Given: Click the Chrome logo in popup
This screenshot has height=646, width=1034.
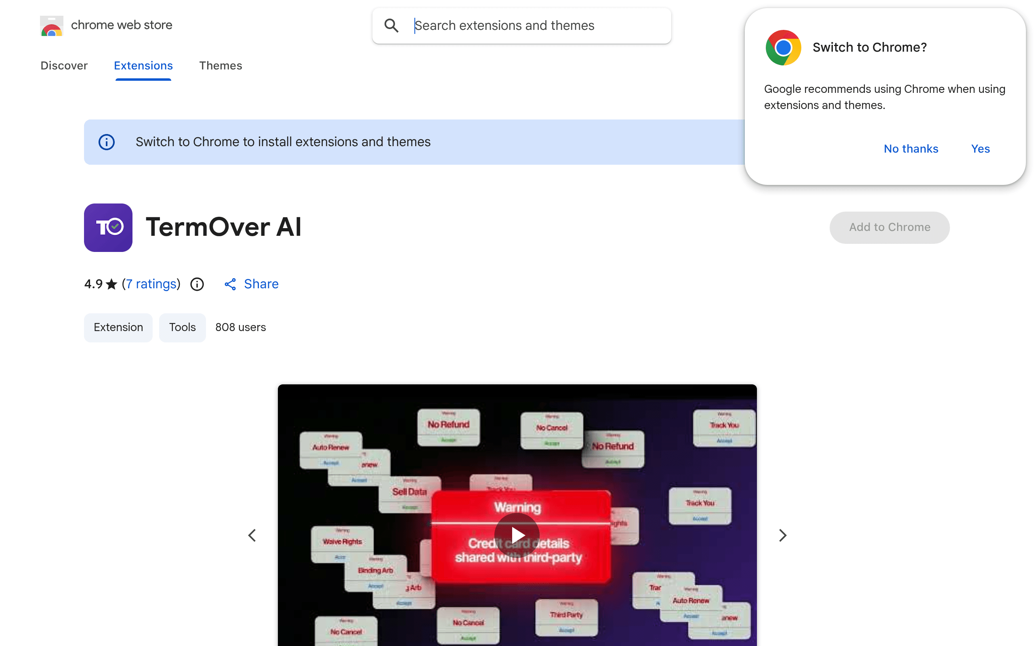Looking at the screenshot, I should click(783, 47).
